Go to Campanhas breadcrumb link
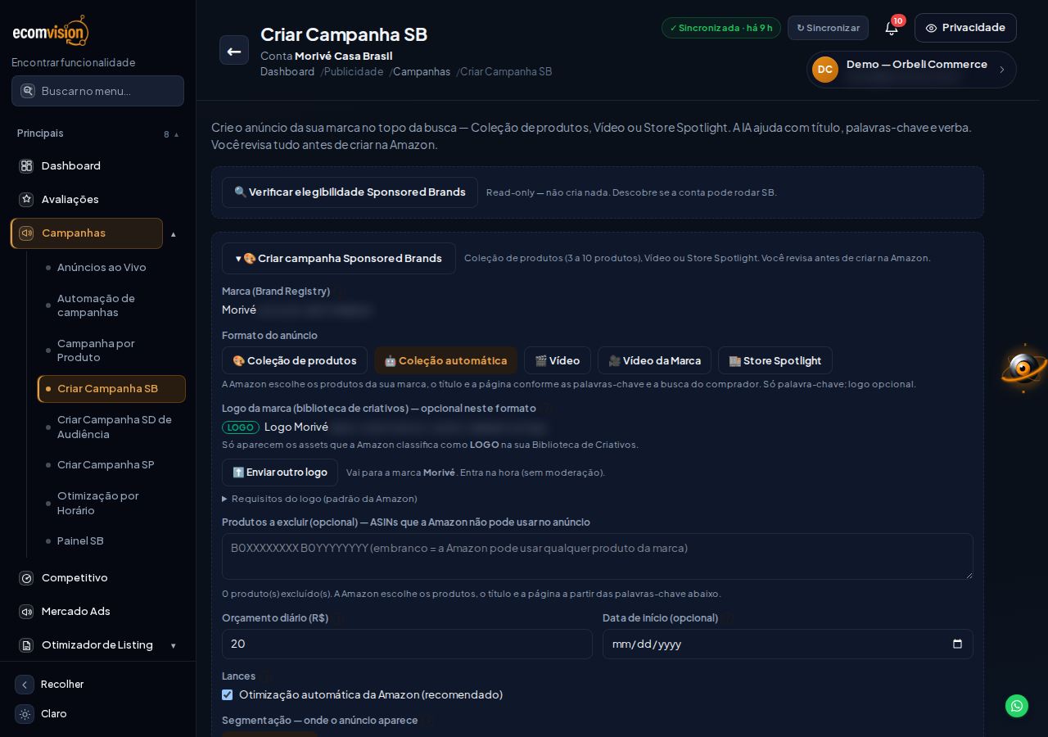 point(422,72)
